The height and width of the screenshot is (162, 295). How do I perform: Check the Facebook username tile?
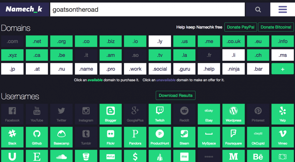pyautogui.click(x=12, y=114)
